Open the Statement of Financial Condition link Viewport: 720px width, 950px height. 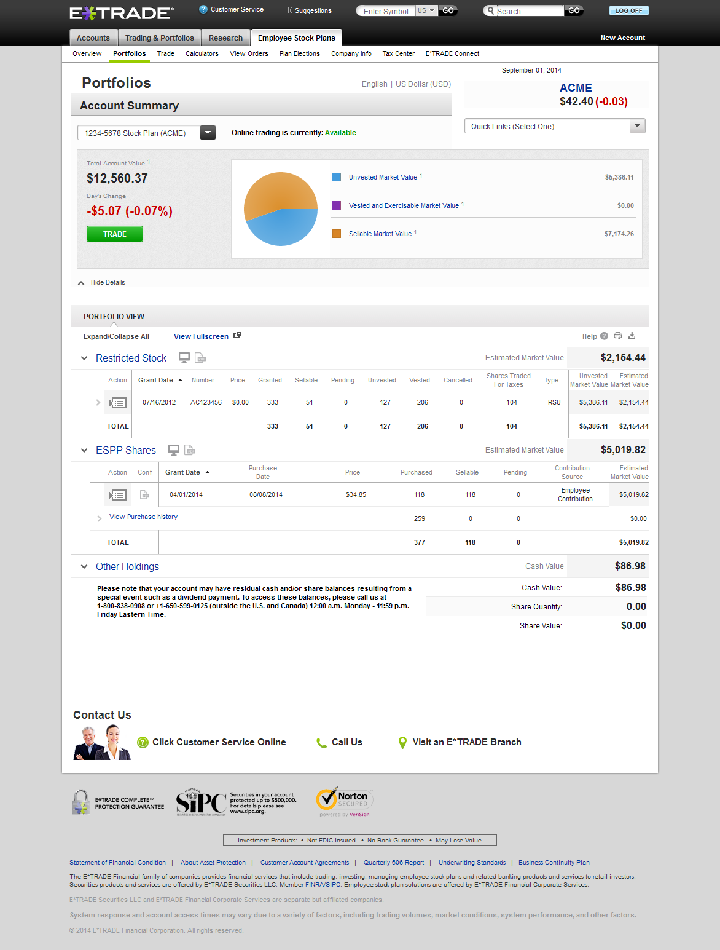point(117,863)
